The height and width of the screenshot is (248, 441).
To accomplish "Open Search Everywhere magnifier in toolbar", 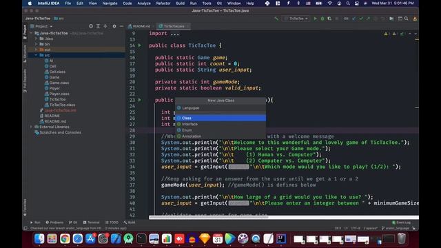I will point(407,19).
